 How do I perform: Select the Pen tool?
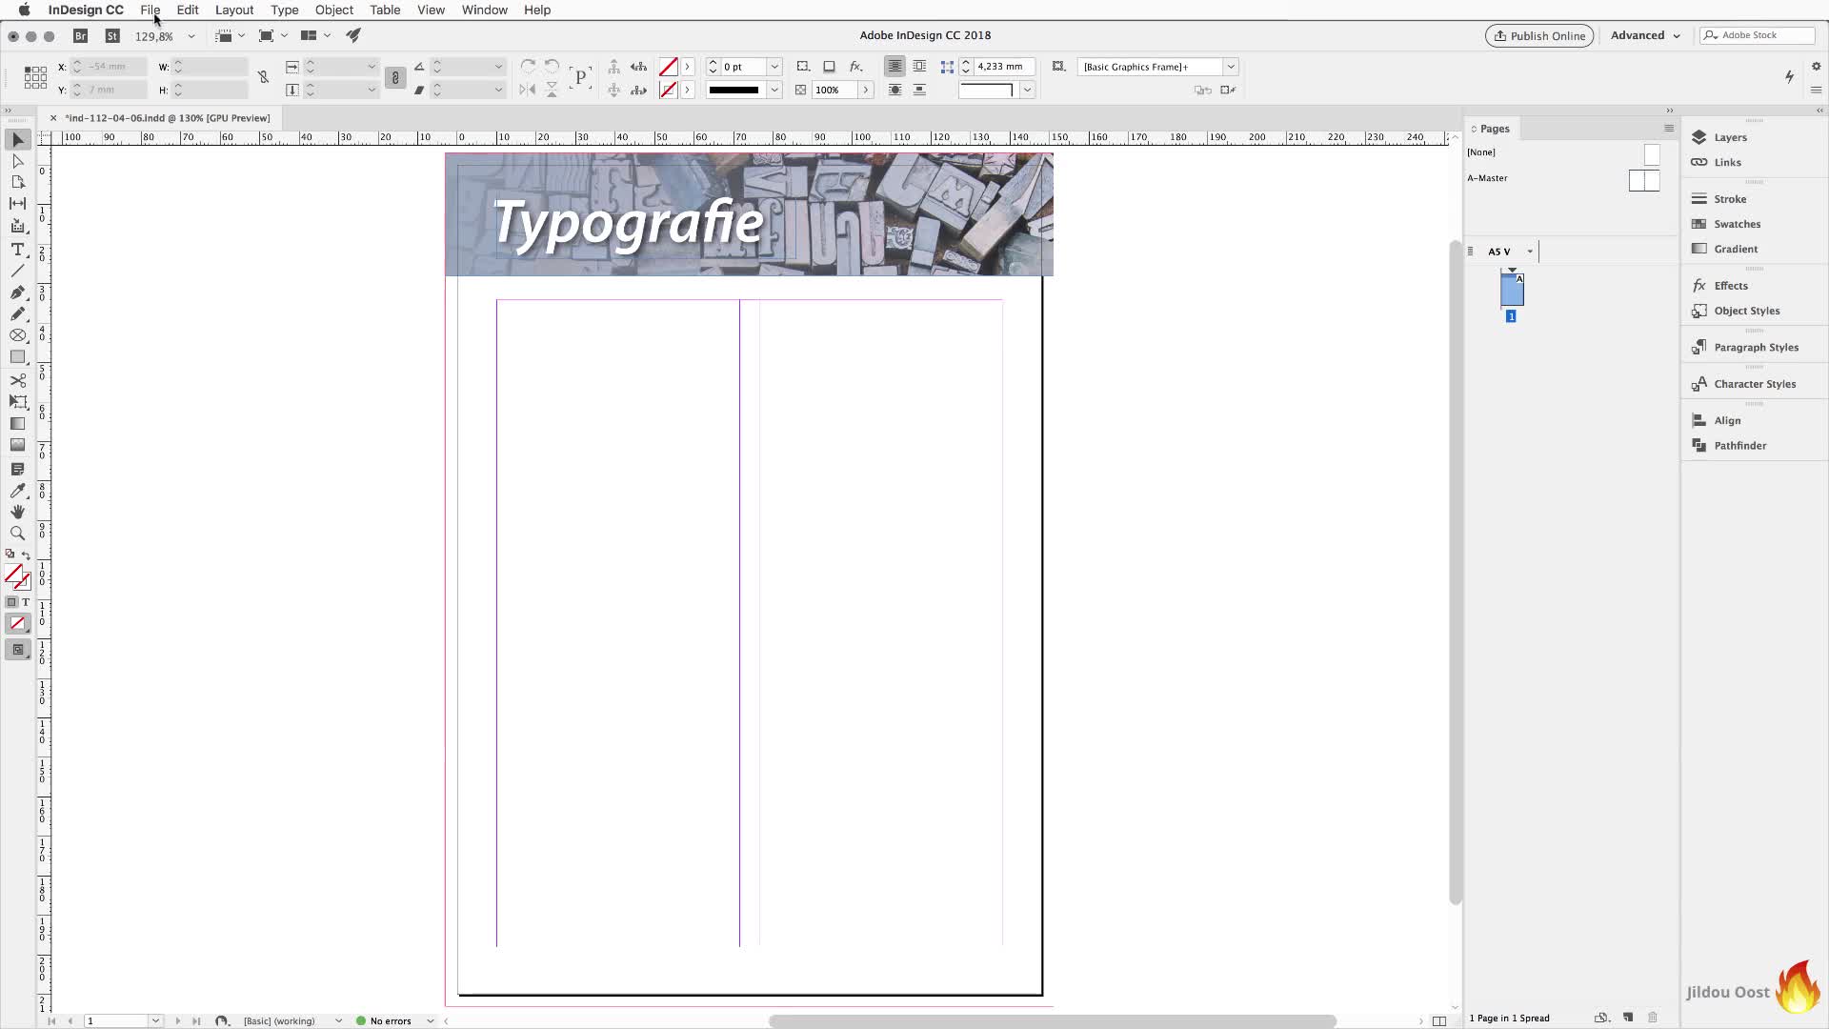click(17, 293)
